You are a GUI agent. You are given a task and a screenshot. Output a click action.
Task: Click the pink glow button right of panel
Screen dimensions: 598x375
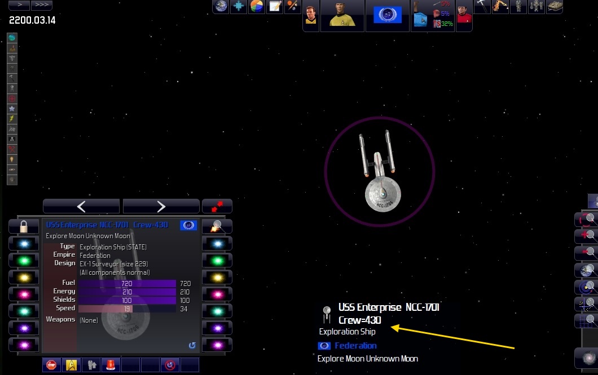pos(217,294)
